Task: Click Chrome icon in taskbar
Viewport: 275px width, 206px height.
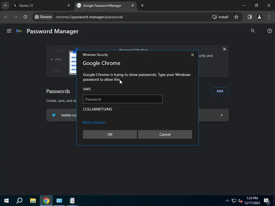Action: point(46,201)
